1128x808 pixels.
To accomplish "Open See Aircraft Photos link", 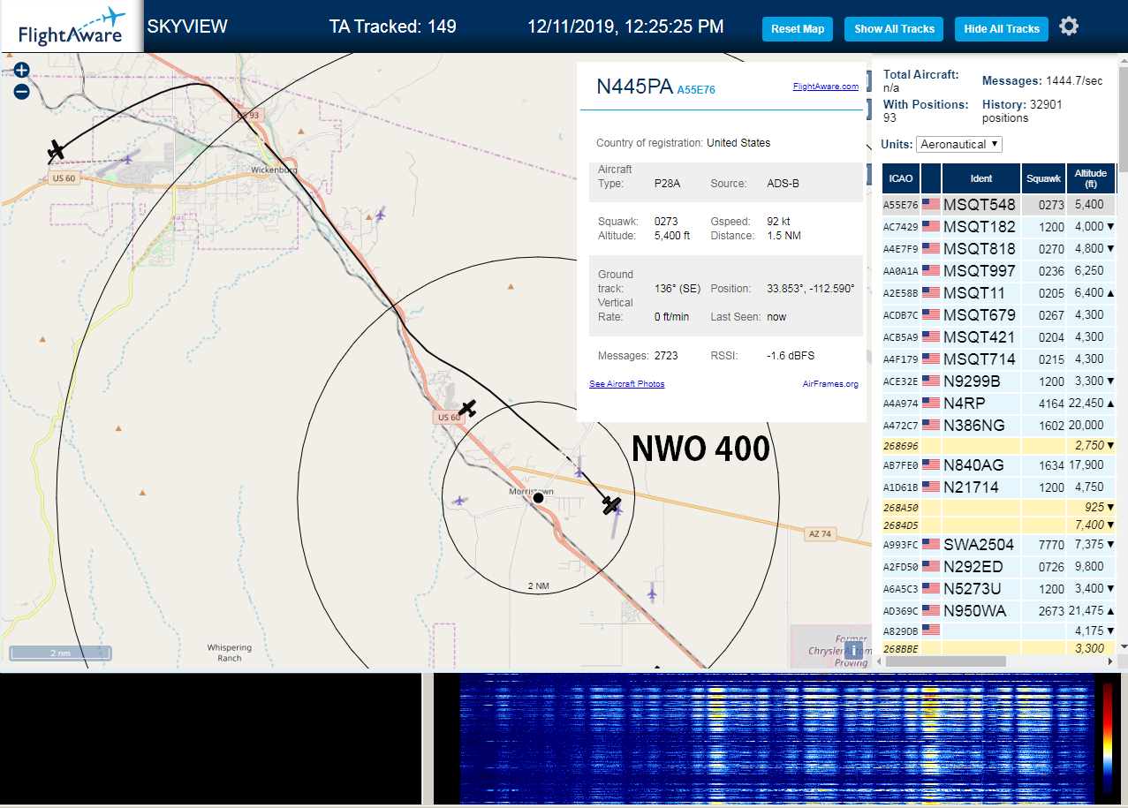I will pyautogui.click(x=627, y=384).
